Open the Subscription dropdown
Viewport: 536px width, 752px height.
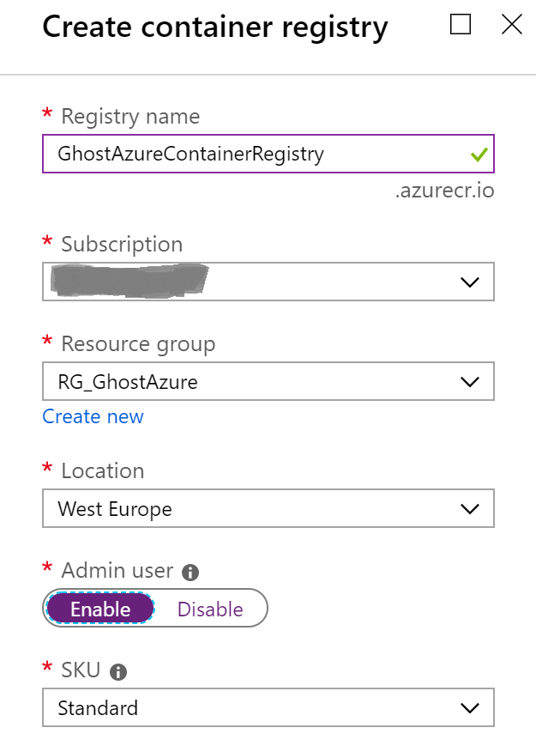tap(268, 282)
